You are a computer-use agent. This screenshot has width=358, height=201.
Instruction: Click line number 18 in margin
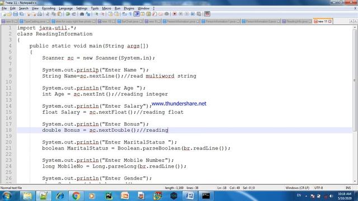(8, 130)
